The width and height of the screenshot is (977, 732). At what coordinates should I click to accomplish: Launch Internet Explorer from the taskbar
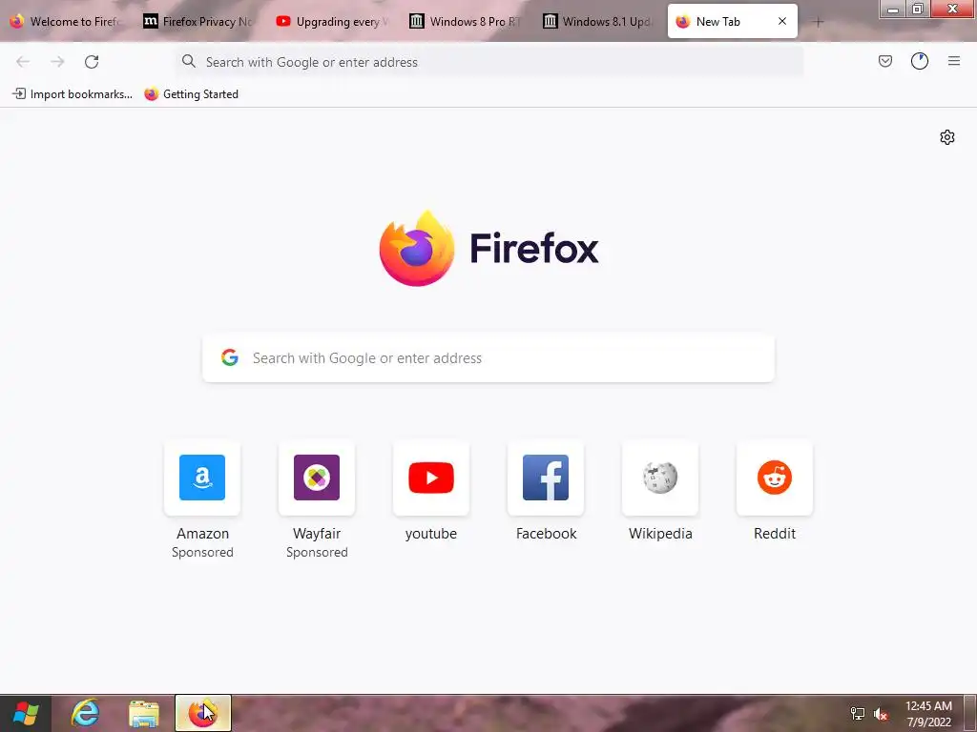tap(85, 713)
